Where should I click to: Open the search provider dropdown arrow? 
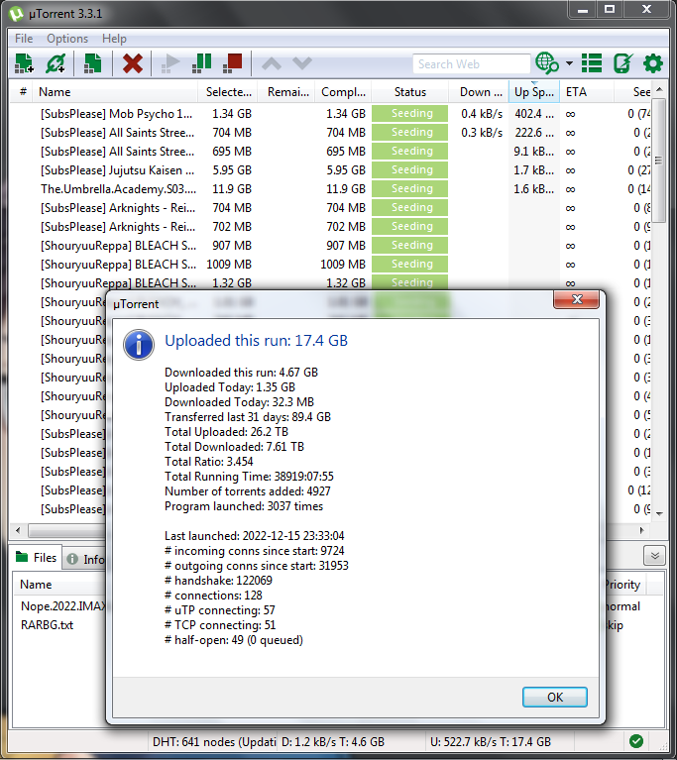tap(569, 63)
